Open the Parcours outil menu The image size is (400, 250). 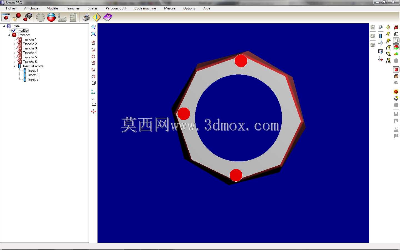pyautogui.click(x=116, y=8)
